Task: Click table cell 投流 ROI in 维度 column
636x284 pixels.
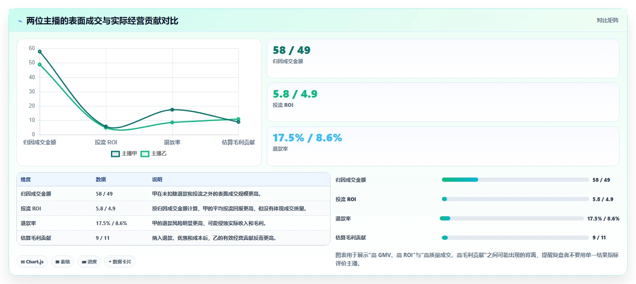Action: pos(31,209)
